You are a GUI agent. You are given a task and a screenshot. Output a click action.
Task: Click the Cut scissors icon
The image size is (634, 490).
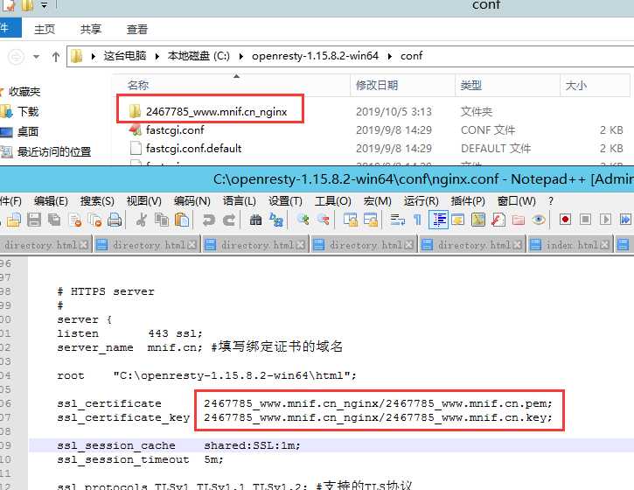point(141,220)
